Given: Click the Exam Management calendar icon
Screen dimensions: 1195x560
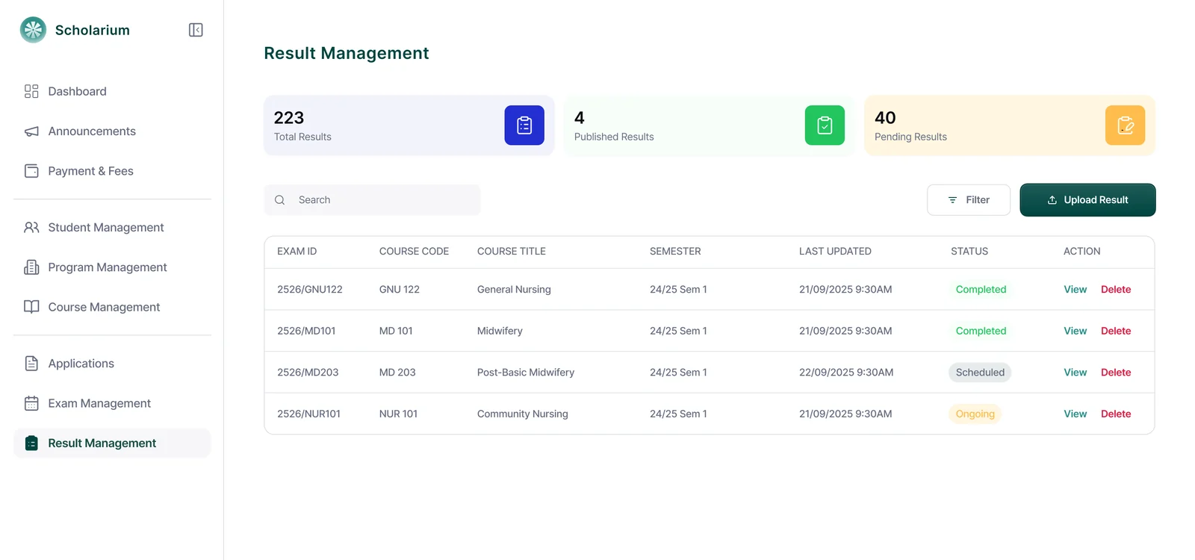Looking at the screenshot, I should tap(31, 403).
